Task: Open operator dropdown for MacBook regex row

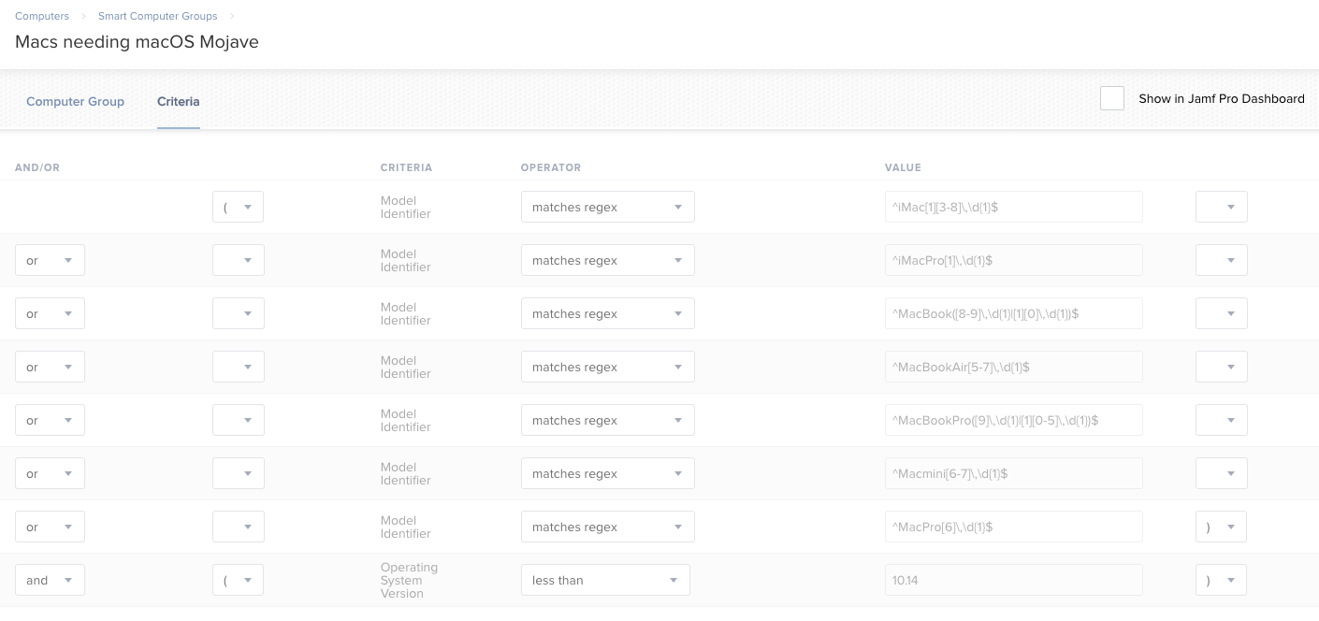Action: 608,313
